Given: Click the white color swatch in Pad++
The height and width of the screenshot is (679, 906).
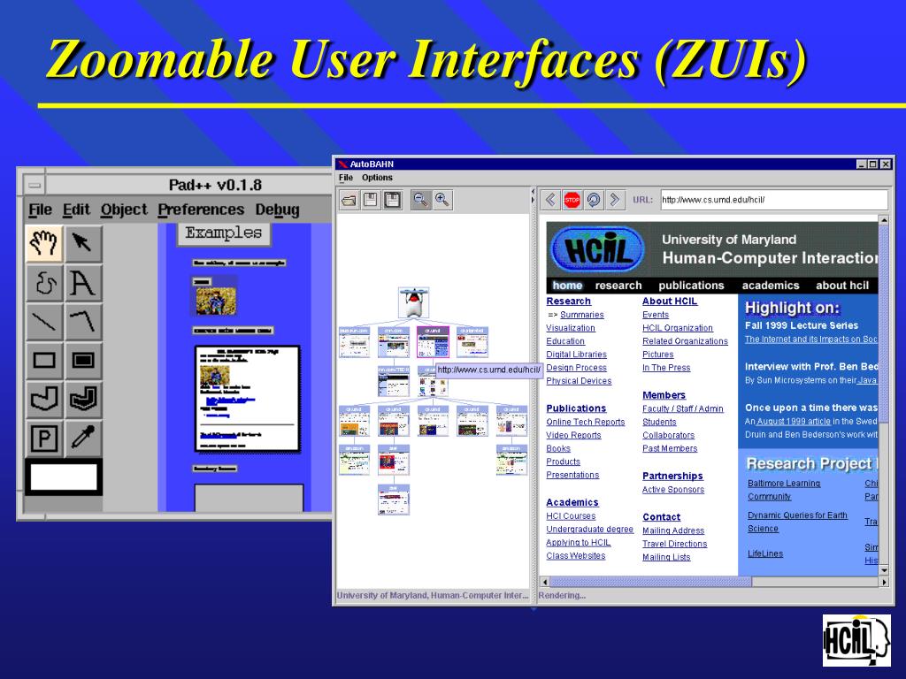Looking at the screenshot, I should (x=64, y=477).
